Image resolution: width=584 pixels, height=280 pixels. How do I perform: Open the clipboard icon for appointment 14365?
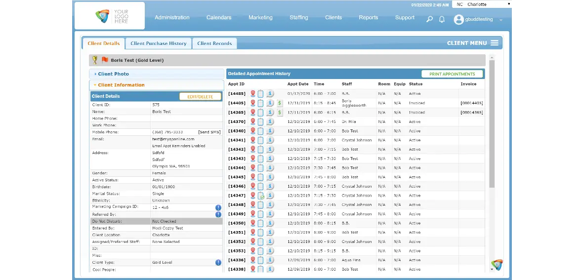(x=261, y=113)
